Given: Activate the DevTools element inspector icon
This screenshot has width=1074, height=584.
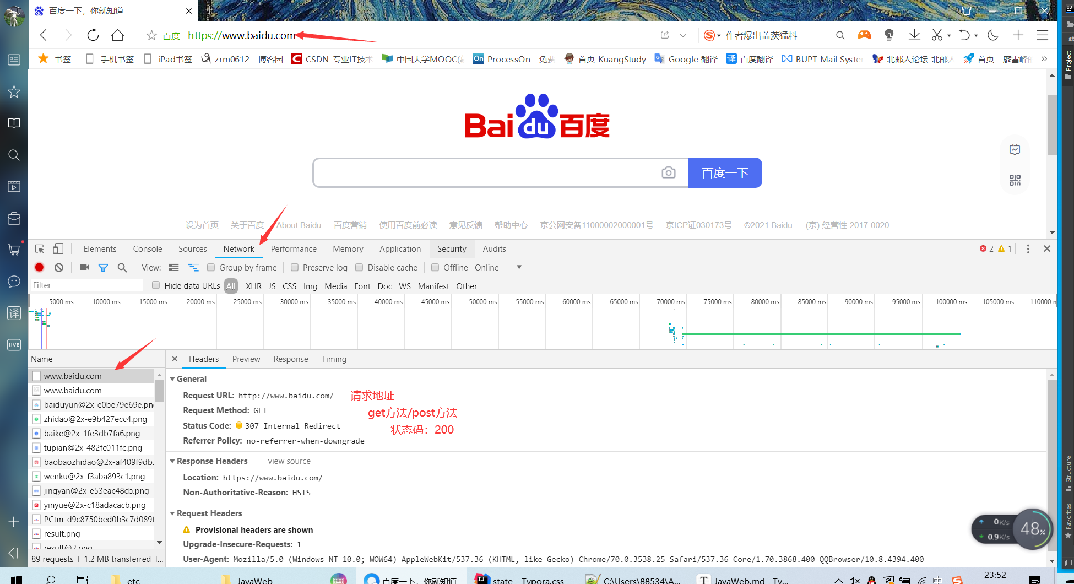Looking at the screenshot, I should click(x=40, y=249).
